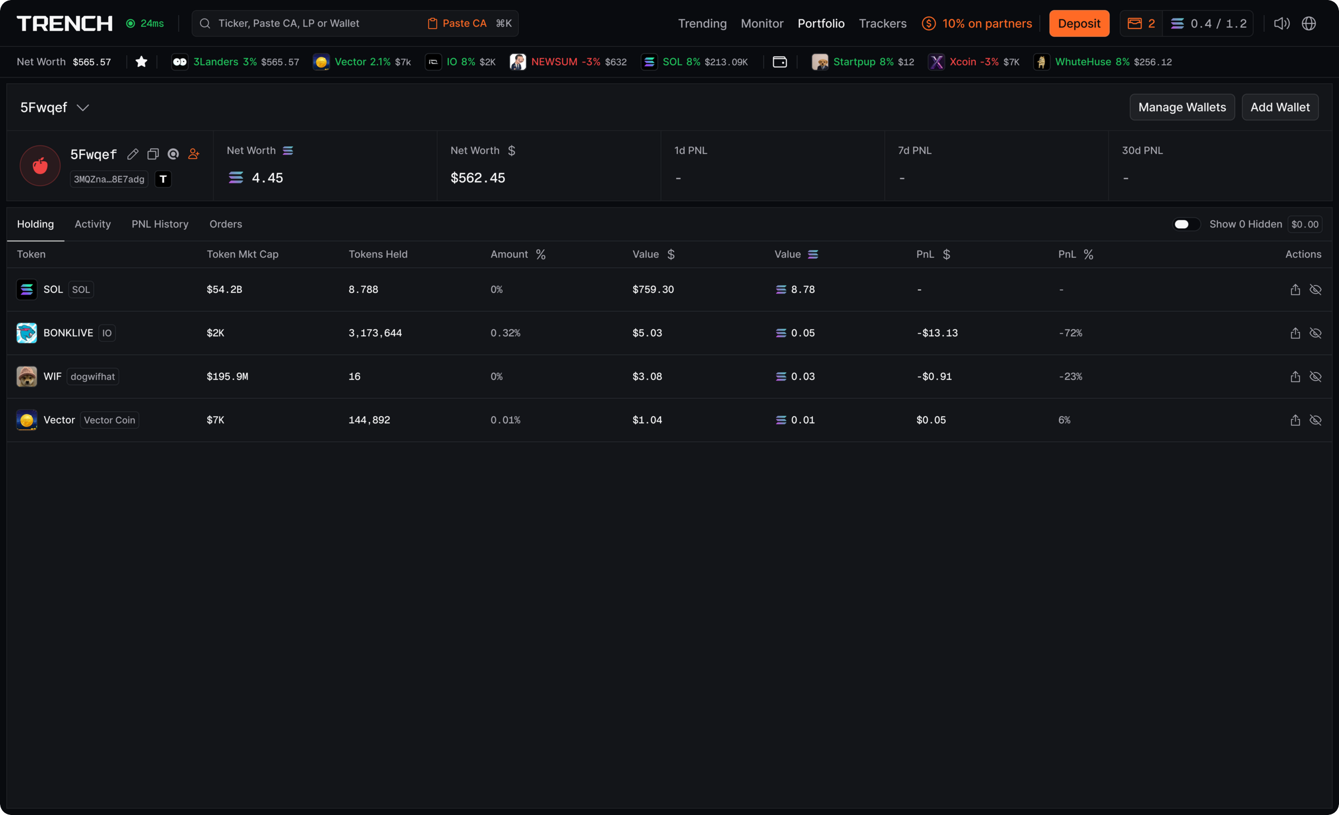Click the sound volume icon
Image resolution: width=1339 pixels, height=815 pixels.
point(1282,23)
